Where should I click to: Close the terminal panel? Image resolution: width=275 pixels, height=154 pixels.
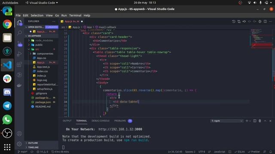pos(270,121)
